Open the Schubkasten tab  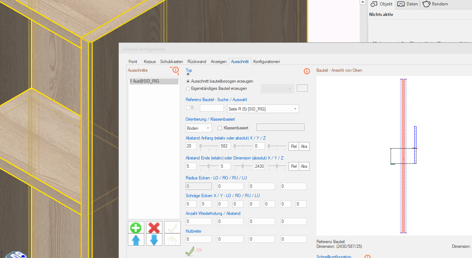[x=172, y=62]
